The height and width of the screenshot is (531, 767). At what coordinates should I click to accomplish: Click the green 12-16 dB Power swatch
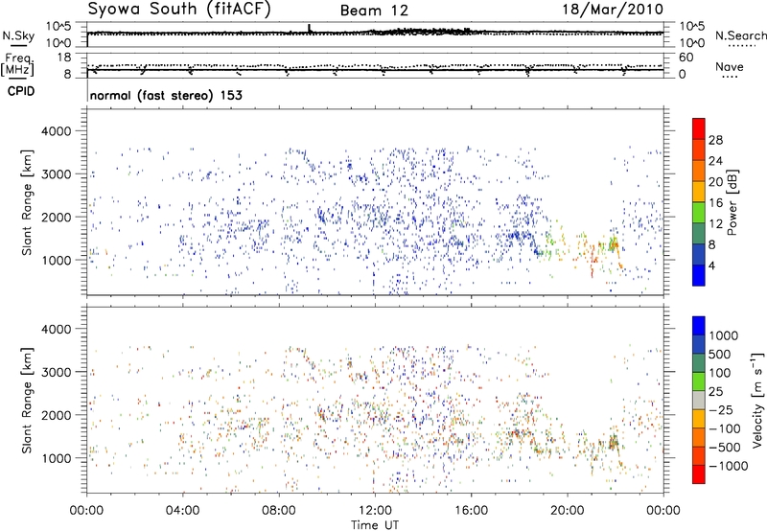tap(699, 212)
